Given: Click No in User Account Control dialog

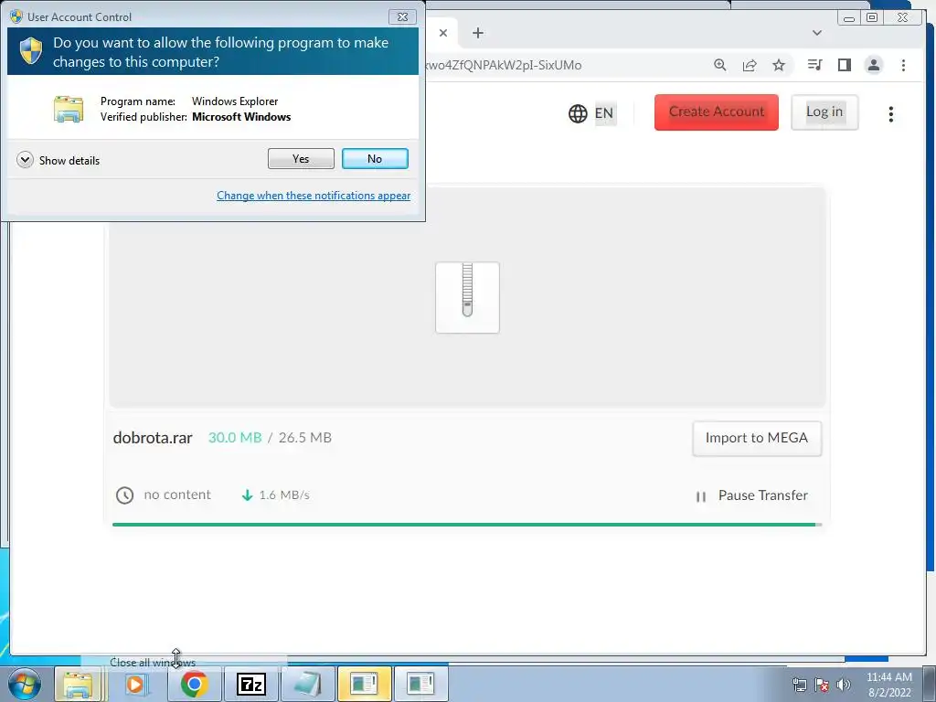Looking at the screenshot, I should (x=375, y=159).
